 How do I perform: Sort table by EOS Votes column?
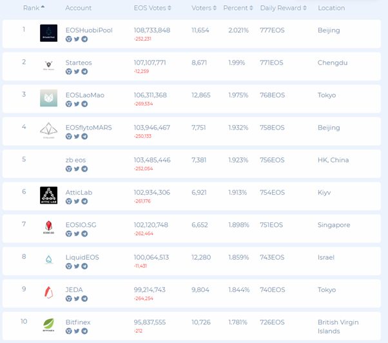(152, 8)
